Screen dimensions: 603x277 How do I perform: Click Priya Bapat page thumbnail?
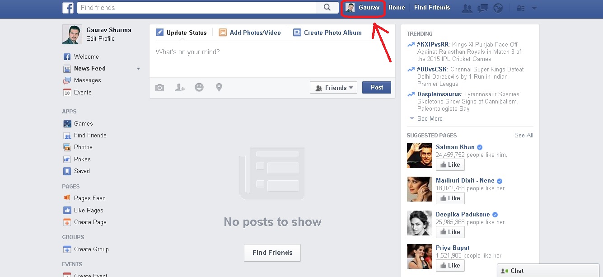(419, 257)
